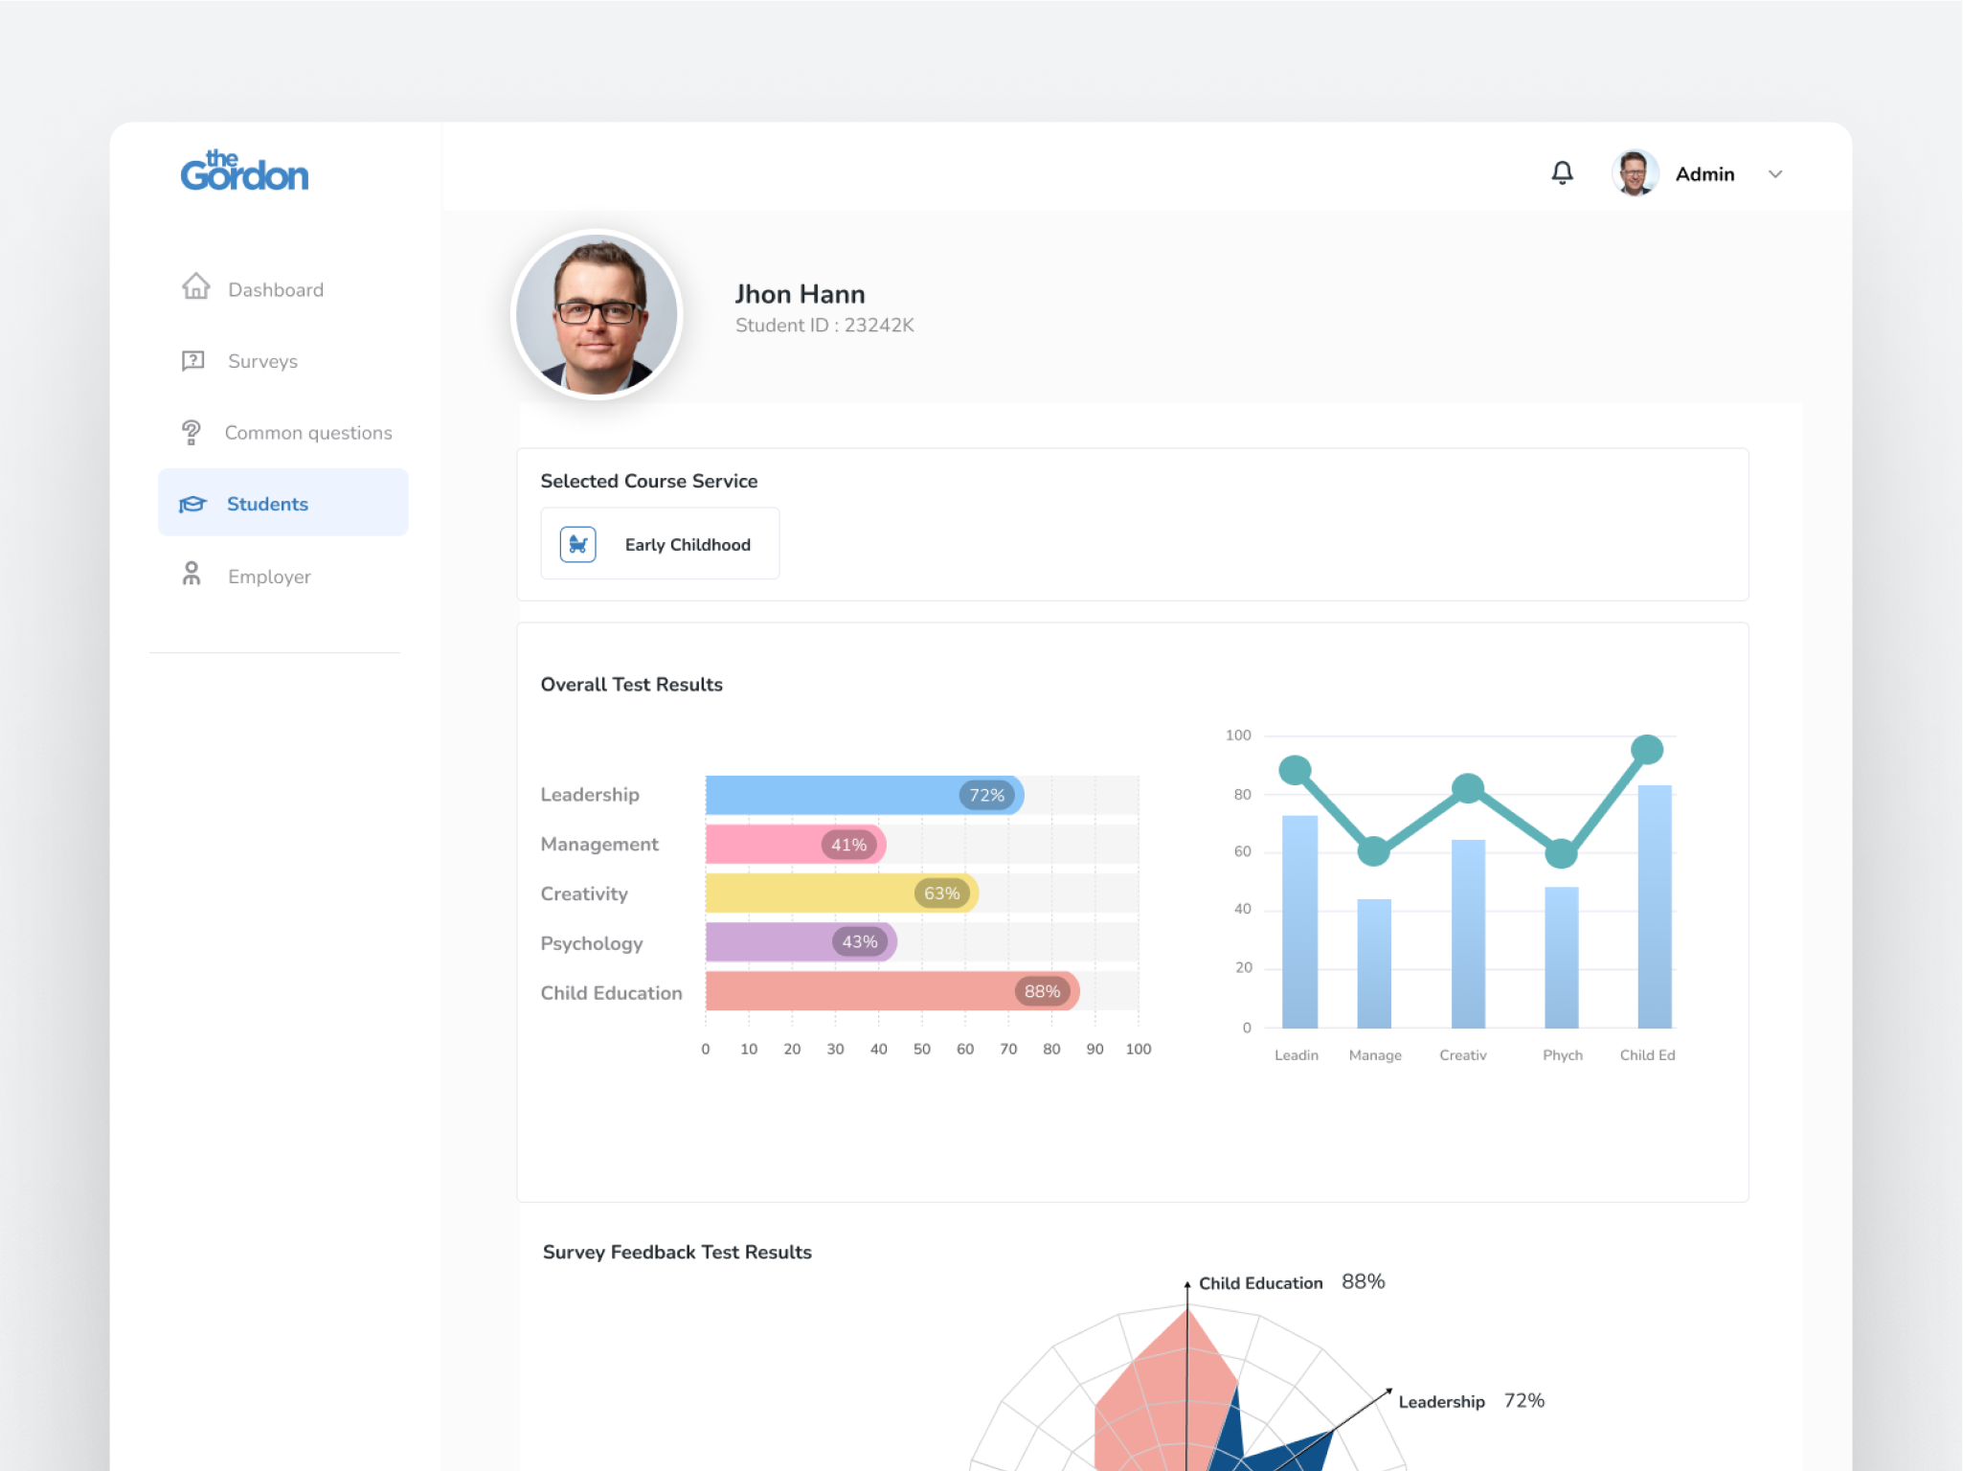Screen dimensions: 1963x1471
Task: Click the Child Education row label
Action: pos(611,993)
